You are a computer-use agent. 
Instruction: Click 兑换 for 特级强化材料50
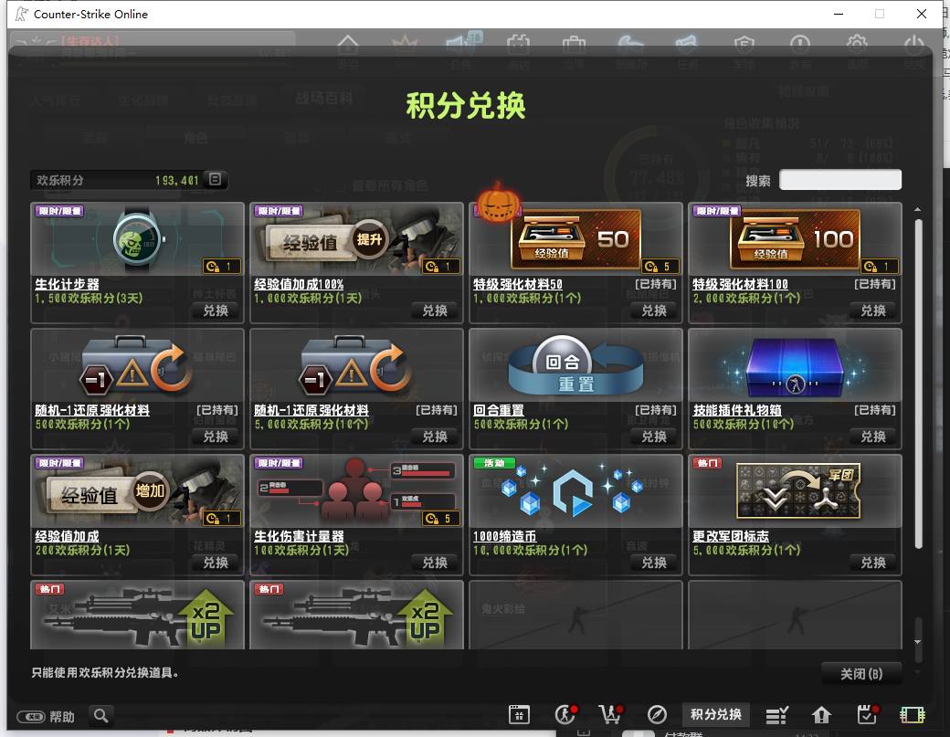click(x=654, y=311)
